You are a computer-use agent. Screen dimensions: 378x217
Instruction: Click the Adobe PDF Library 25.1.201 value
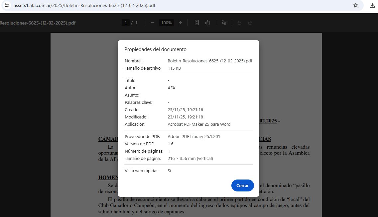click(194, 136)
